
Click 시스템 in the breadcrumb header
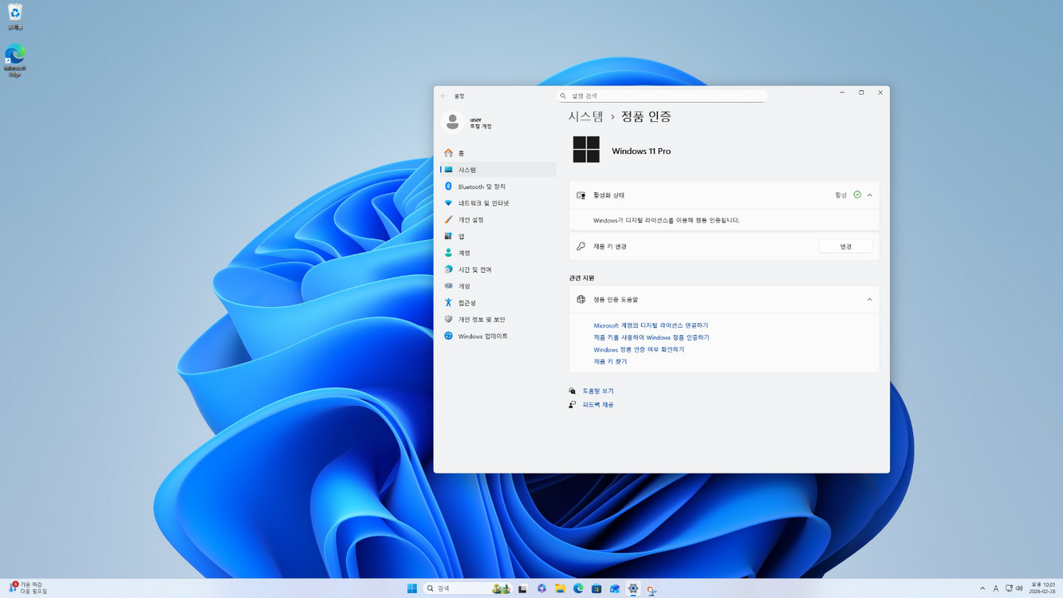[585, 116]
